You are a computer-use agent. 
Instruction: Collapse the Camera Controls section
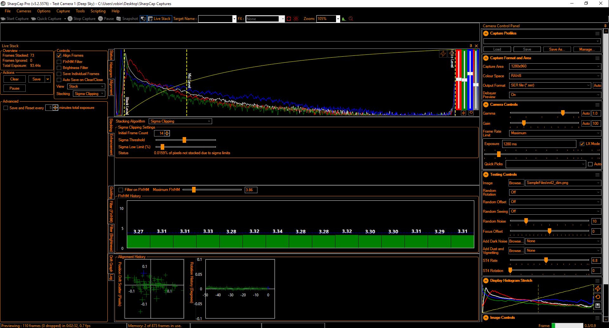click(486, 104)
